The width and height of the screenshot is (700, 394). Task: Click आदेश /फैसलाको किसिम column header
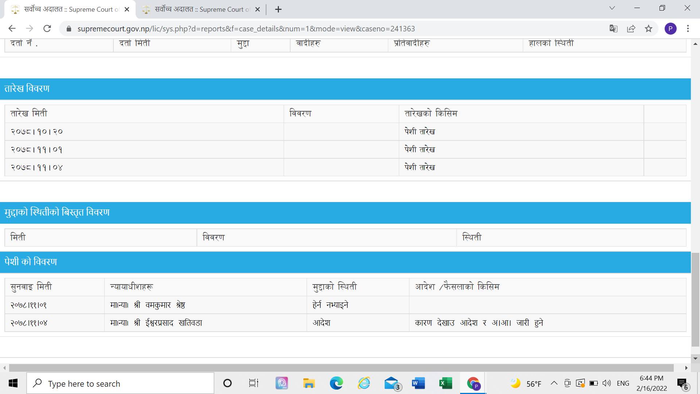tap(457, 287)
